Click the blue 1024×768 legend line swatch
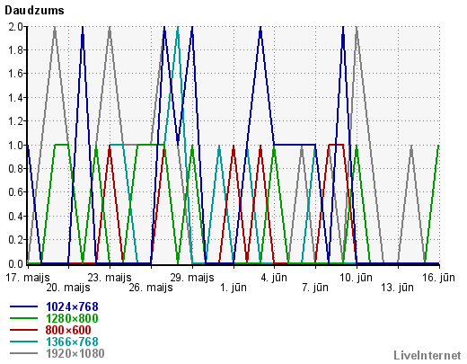This screenshot has height=364, width=467. pyautogui.click(x=23, y=306)
